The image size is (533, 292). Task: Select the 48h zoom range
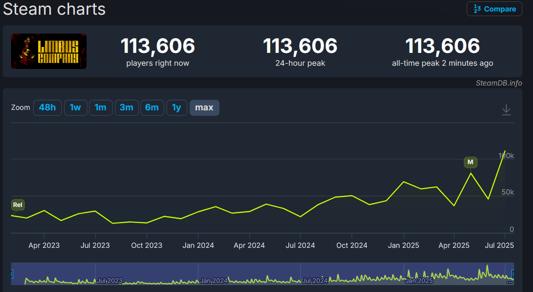coord(47,108)
